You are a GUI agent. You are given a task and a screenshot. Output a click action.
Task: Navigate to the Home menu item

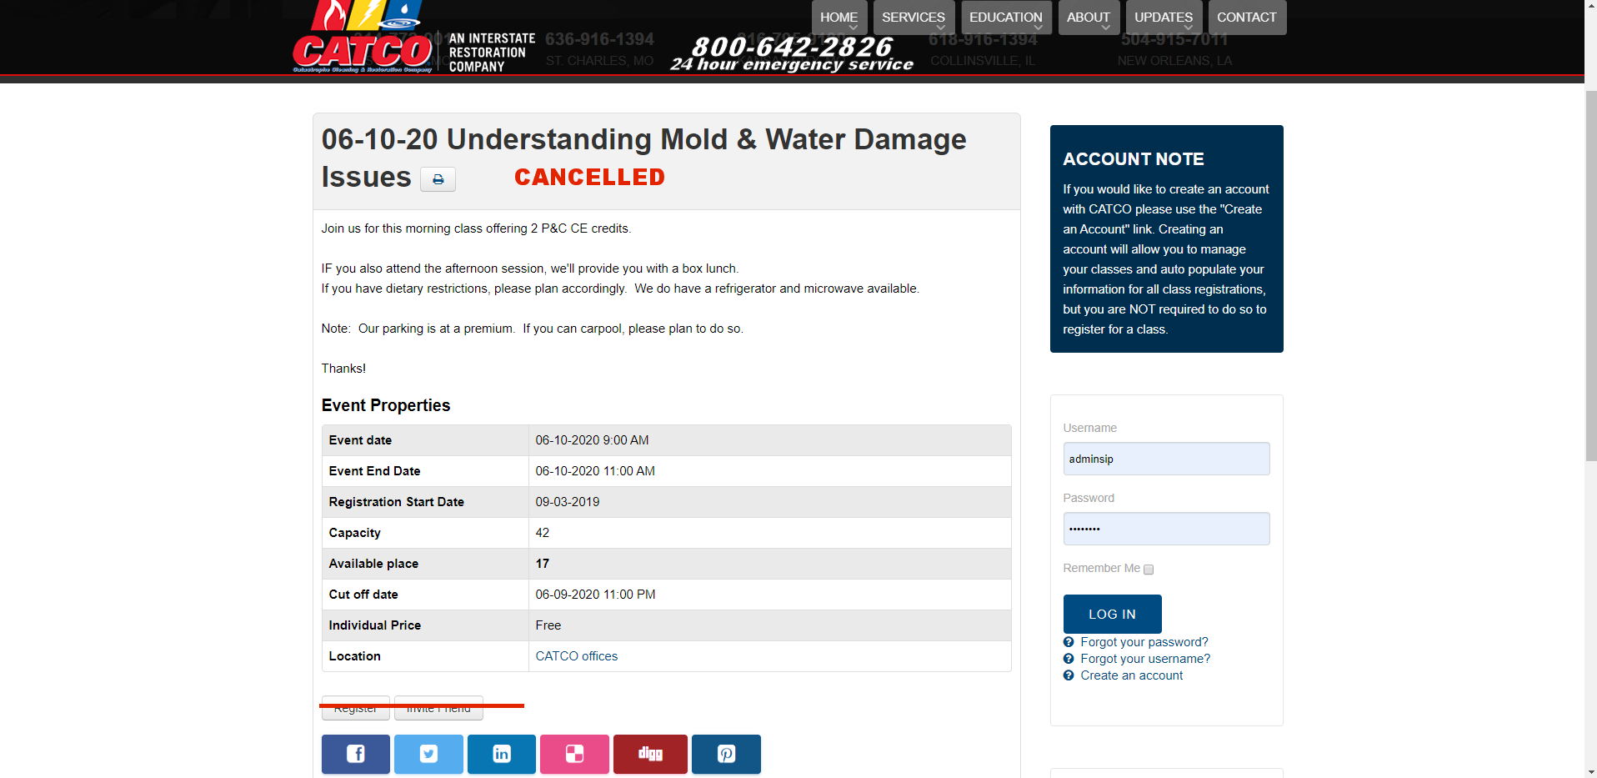click(839, 18)
